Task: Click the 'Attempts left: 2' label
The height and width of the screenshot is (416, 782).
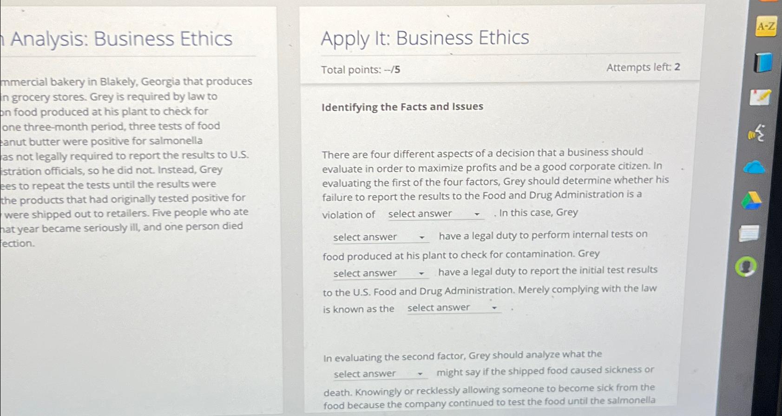Action: (643, 68)
